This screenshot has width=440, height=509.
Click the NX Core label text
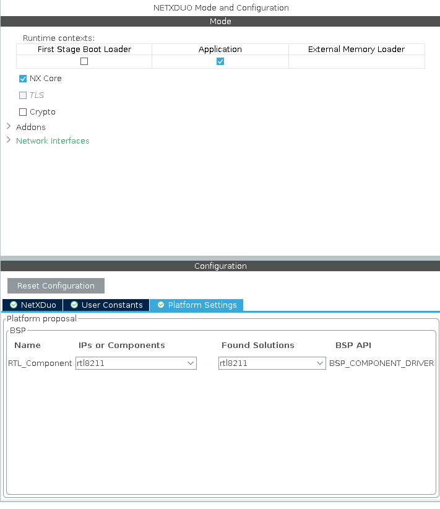[x=46, y=79]
